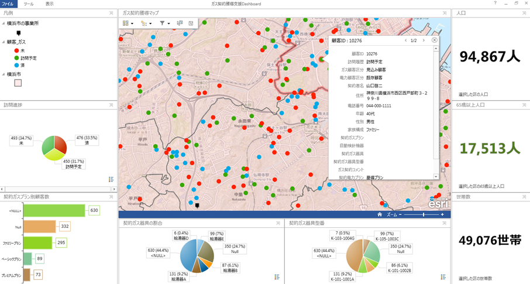Toggle pin on 契約ガス器具の割合 panel
The width and height of the screenshot is (530, 284).
click(278, 223)
